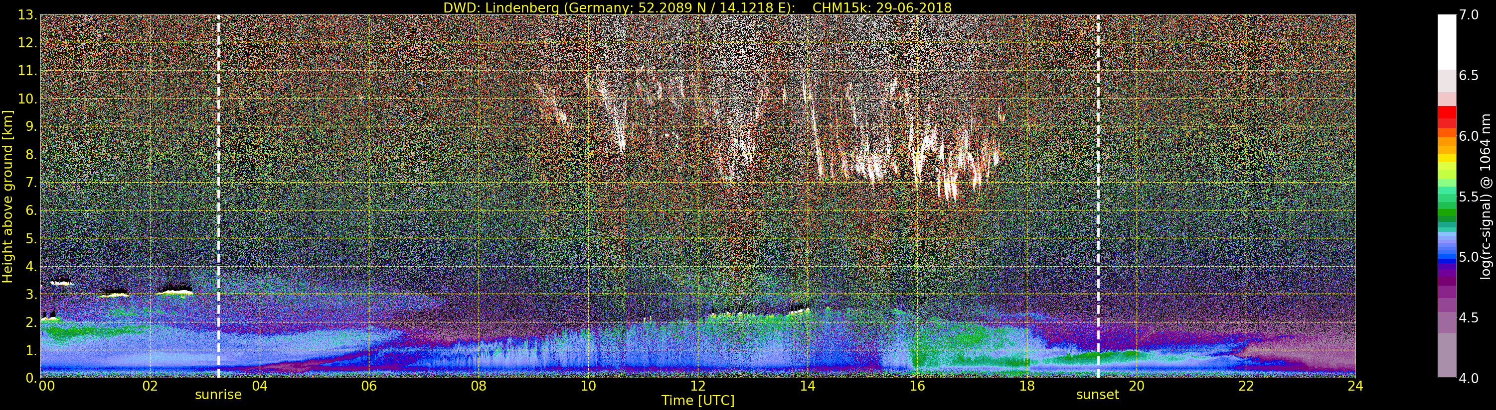Screen dimensions: 1496x410
Task: Click the sunset dashed vertical line marker
Action: click(x=1098, y=196)
